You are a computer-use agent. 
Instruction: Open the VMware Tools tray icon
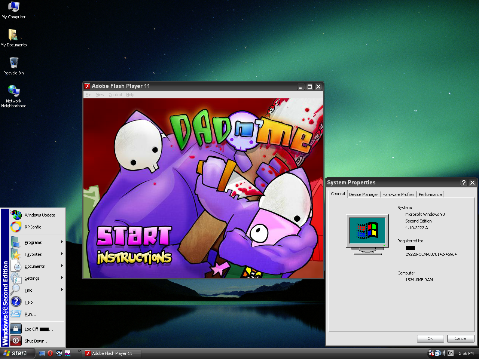tap(437, 353)
